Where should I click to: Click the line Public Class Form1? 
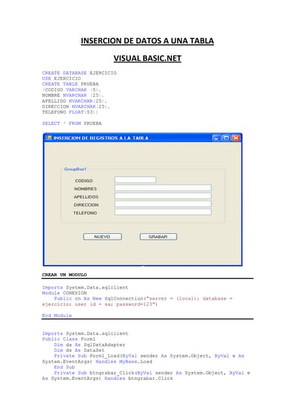coord(68,339)
